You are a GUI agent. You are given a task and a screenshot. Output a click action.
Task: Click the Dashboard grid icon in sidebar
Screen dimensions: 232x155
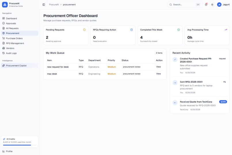pos(3,18)
